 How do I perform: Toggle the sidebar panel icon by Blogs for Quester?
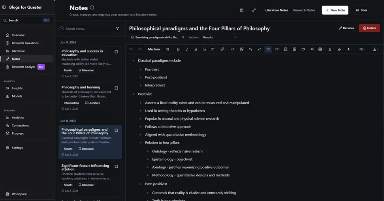(x=4, y=7)
